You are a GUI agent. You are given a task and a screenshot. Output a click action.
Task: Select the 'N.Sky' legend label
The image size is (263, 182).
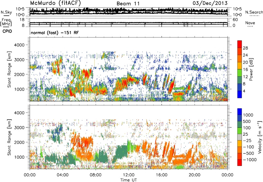click(x=6, y=12)
